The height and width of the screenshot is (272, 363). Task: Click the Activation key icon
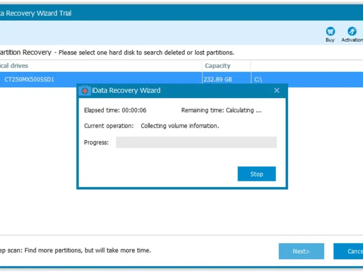click(x=352, y=31)
